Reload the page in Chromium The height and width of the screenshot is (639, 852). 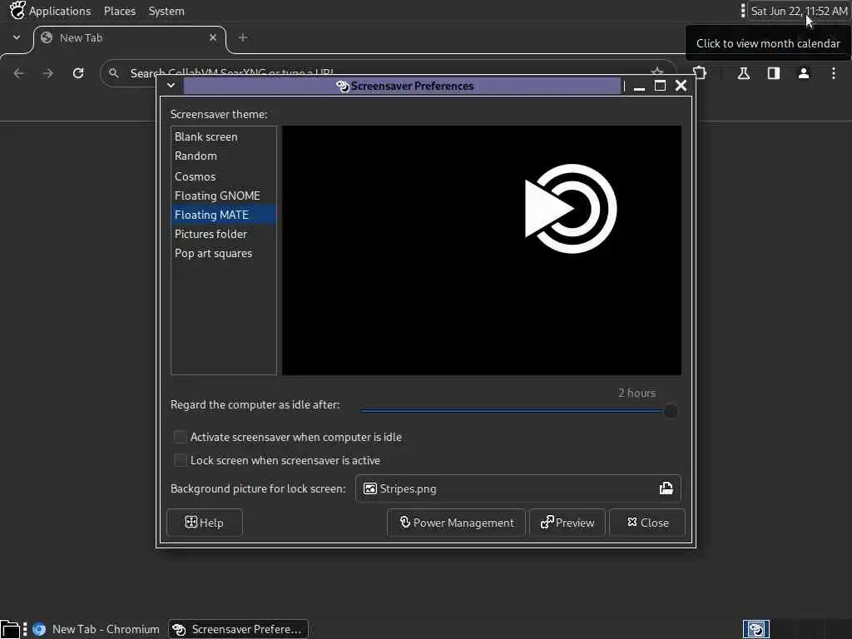click(x=78, y=73)
